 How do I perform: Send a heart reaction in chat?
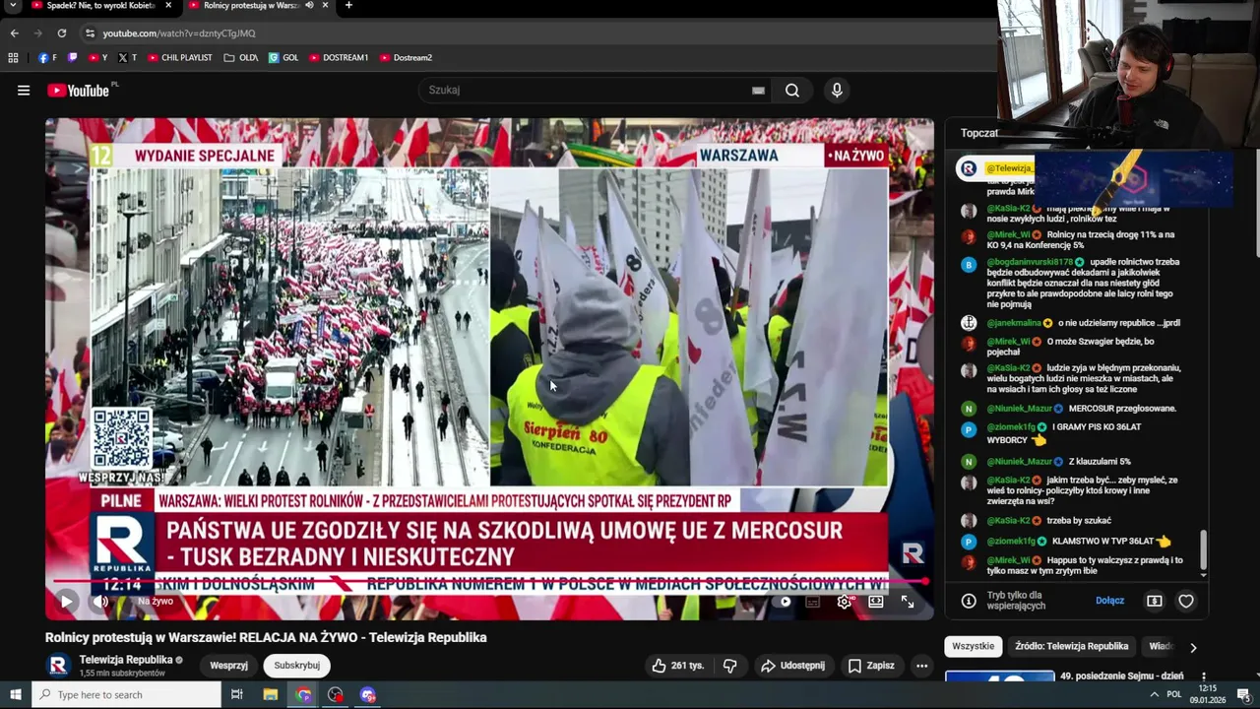(1186, 601)
